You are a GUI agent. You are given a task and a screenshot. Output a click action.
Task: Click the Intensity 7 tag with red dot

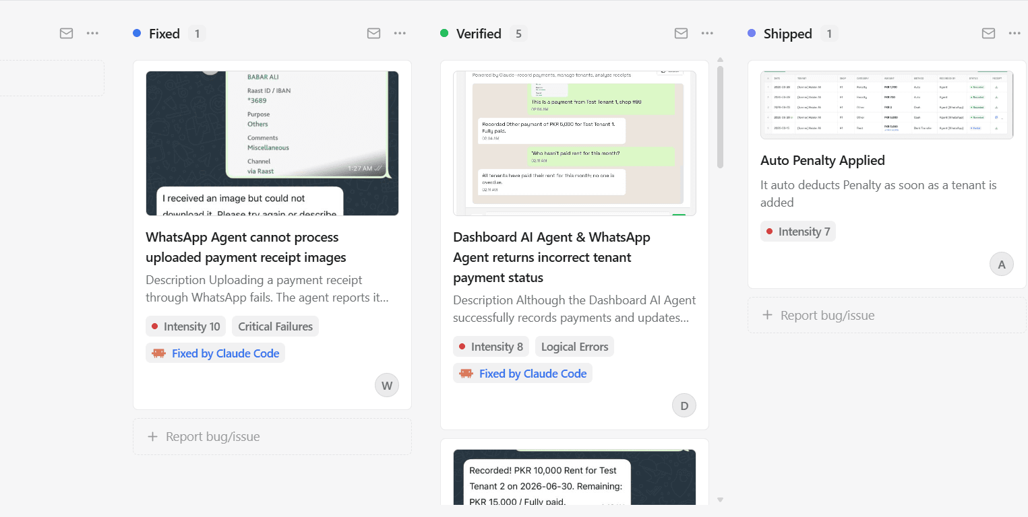tap(798, 232)
